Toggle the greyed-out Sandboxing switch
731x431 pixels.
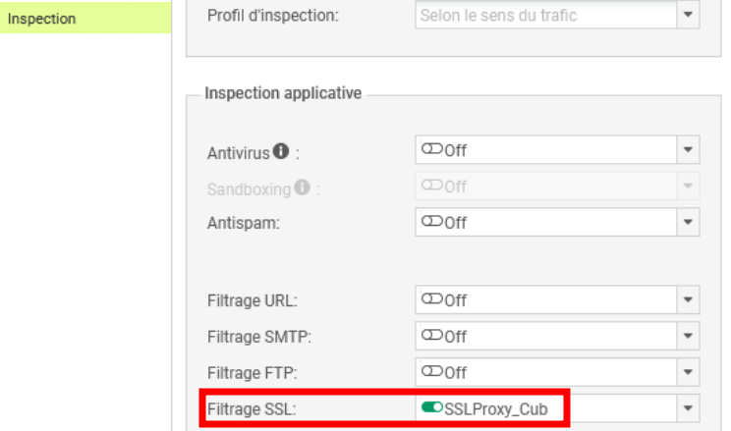click(x=431, y=187)
